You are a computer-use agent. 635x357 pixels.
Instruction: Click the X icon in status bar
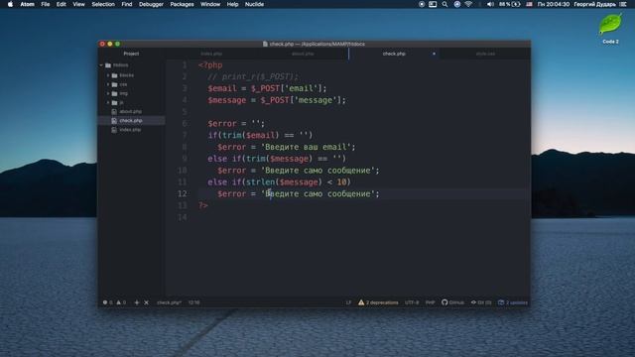pos(146,302)
